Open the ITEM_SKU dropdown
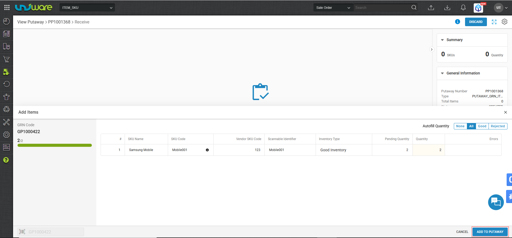Screen dimensions: 512x238 click(x=87, y=8)
